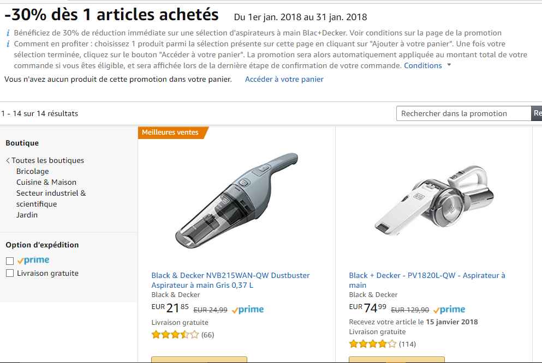Click the Prime logo beside the EUR 21,85 price
The width and height of the screenshot is (542, 363).
coord(248,310)
